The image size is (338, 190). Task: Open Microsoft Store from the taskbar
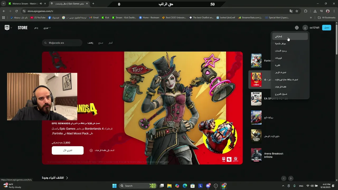[x=193, y=186]
